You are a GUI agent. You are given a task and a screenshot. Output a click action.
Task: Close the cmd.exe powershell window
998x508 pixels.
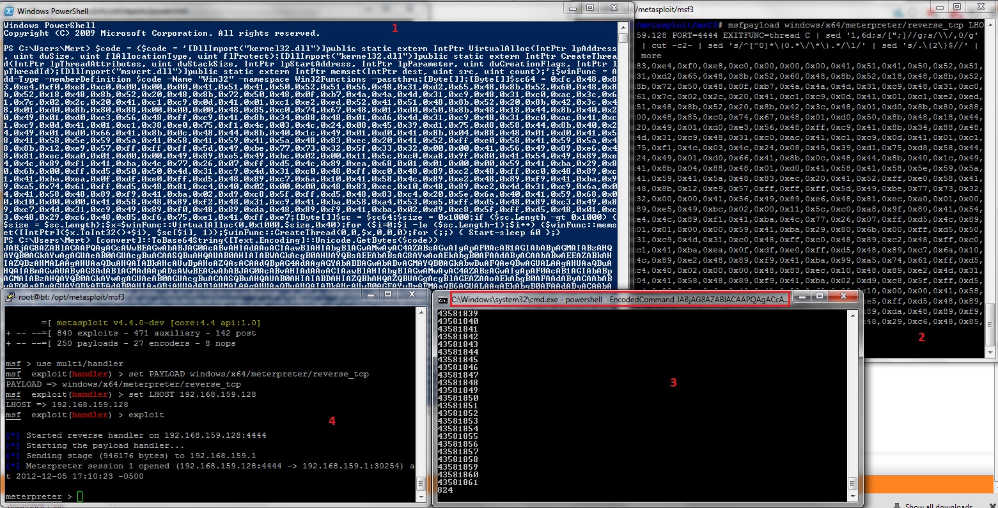coord(844,297)
